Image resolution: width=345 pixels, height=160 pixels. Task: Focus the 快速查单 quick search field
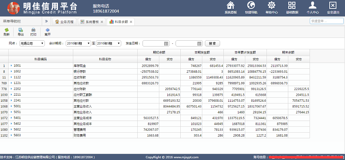pos(326,21)
